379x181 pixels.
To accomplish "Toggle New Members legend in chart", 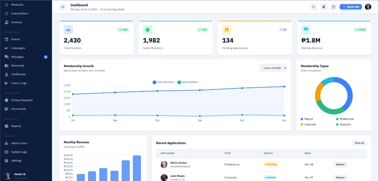I will [x=188, y=82].
